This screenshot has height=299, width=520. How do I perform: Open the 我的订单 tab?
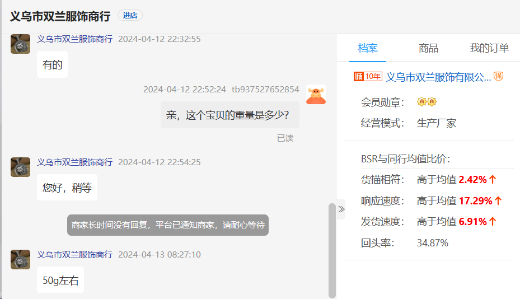489,48
